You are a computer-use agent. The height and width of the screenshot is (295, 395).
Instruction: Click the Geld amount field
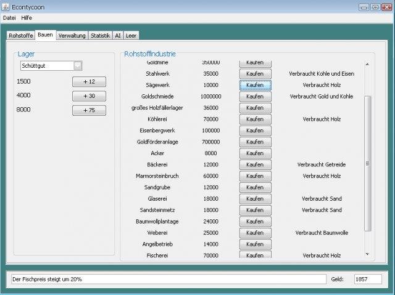point(368,279)
